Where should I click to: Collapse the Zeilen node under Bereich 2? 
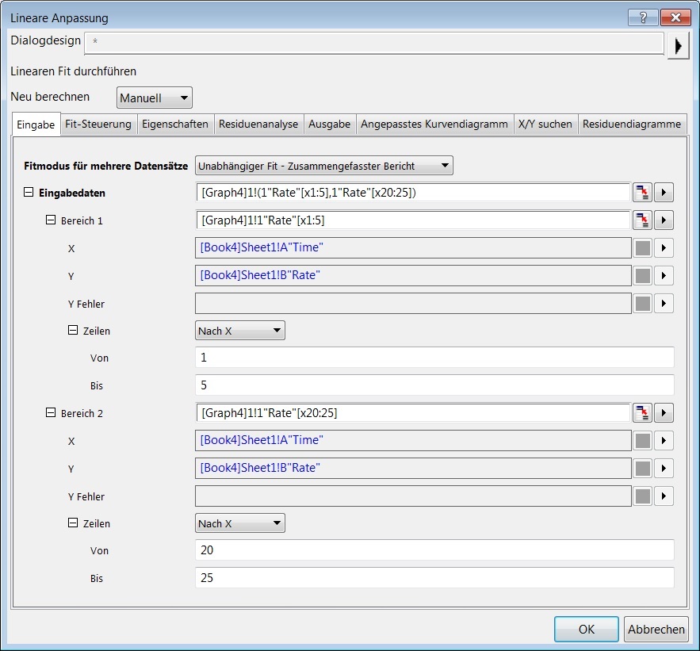coord(73,523)
